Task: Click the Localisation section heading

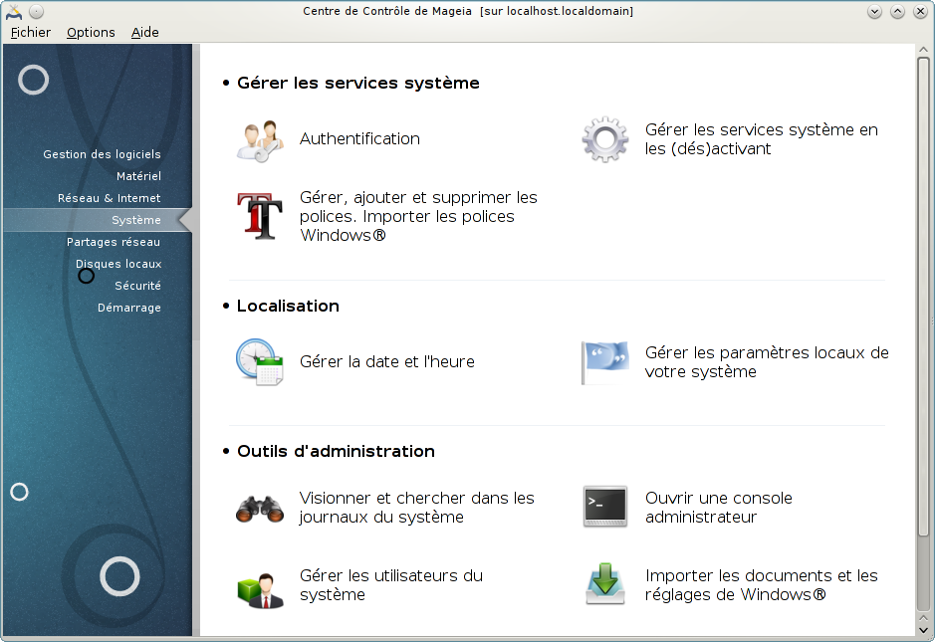Action: [288, 306]
